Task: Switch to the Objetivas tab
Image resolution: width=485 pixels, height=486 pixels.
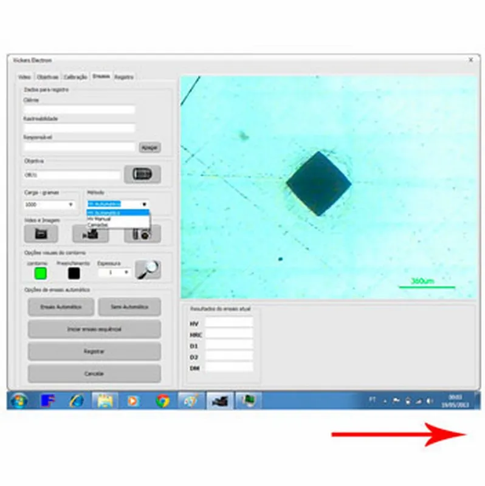Action: pyautogui.click(x=47, y=78)
